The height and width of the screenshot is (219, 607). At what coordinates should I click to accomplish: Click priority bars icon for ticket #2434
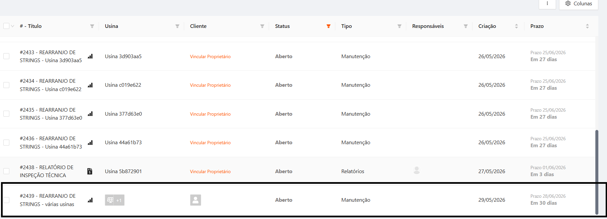[x=90, y=85]
